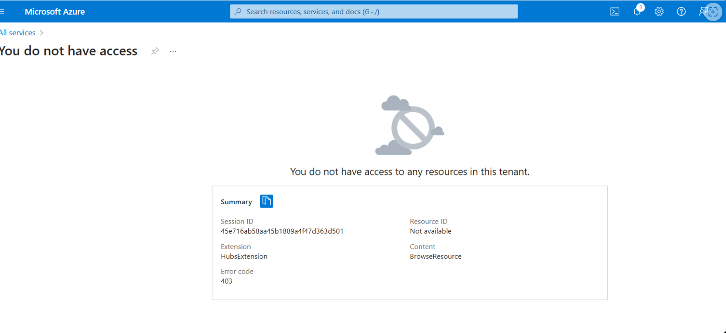Click the 'Resource ID' label
This screenshot has height=333, width=726.
[x=429, y=222]
